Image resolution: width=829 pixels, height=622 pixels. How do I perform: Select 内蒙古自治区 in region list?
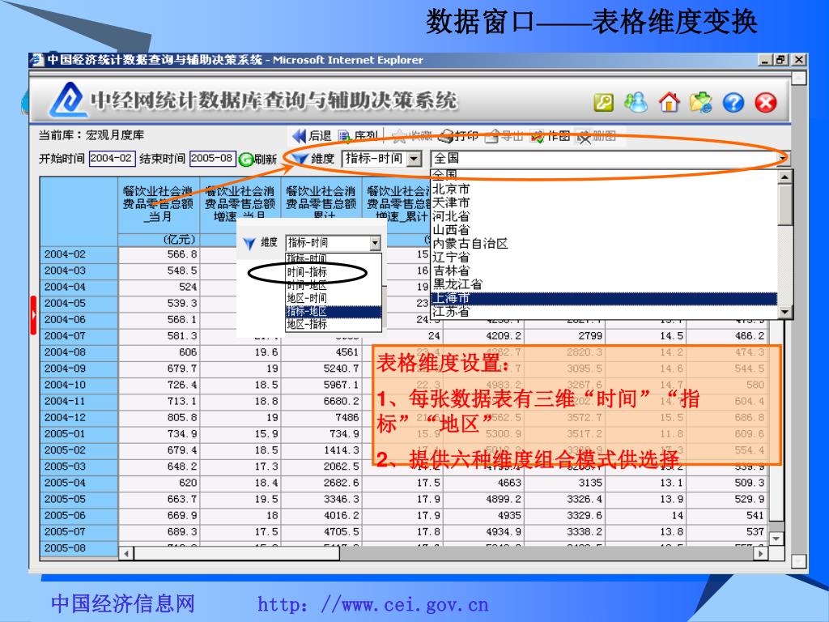[470, 243]
